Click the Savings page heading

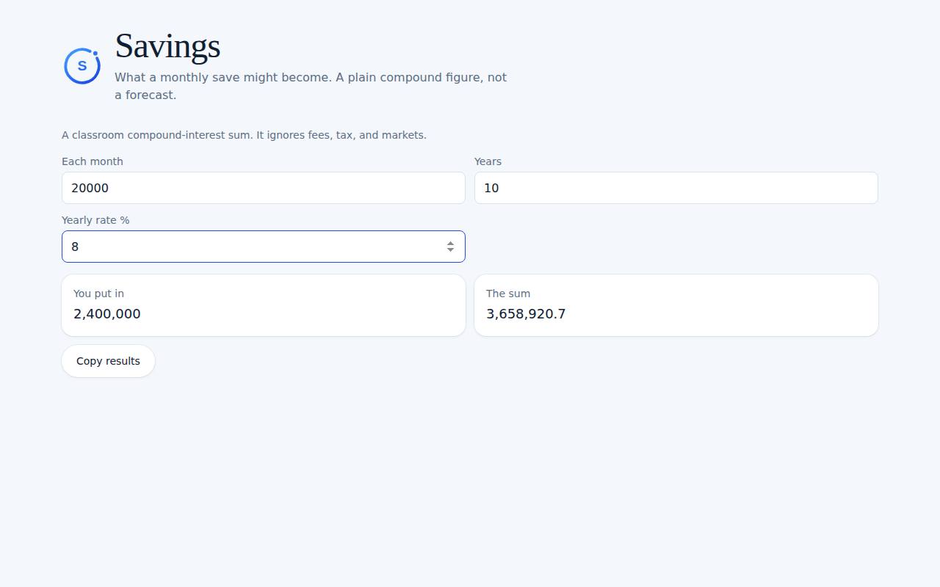[167, 45]
